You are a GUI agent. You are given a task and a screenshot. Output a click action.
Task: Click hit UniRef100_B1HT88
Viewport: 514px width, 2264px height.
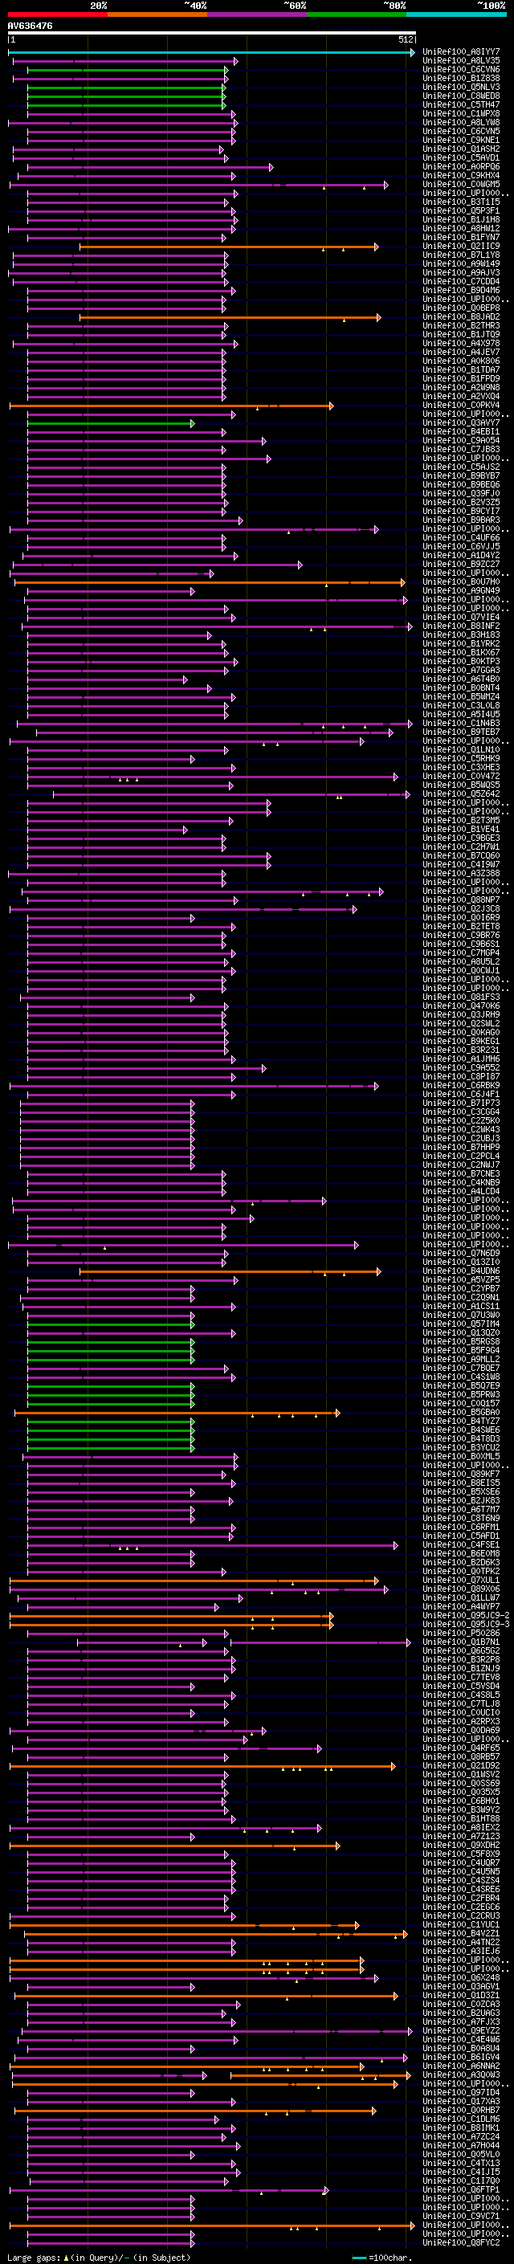tap(461, 1818)
